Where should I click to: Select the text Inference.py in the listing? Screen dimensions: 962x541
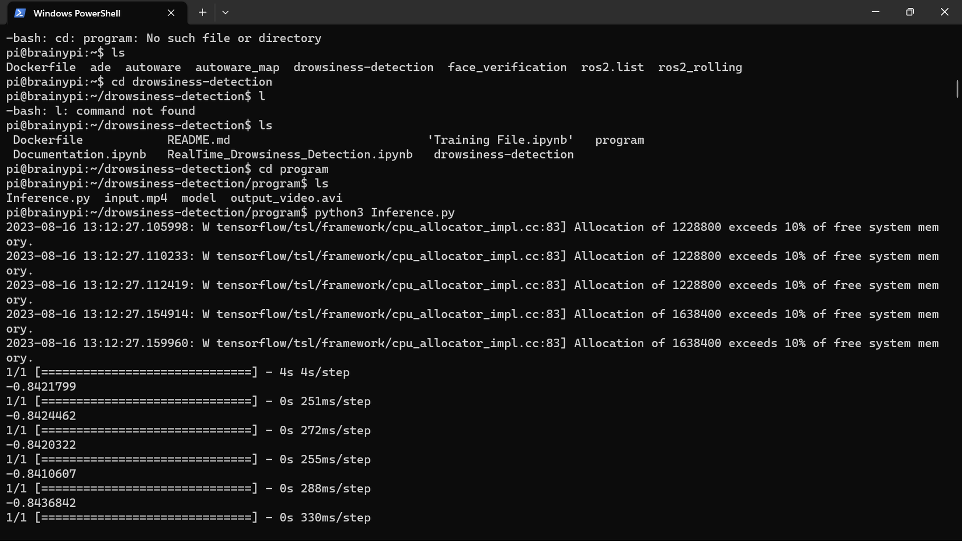[49, 198]
